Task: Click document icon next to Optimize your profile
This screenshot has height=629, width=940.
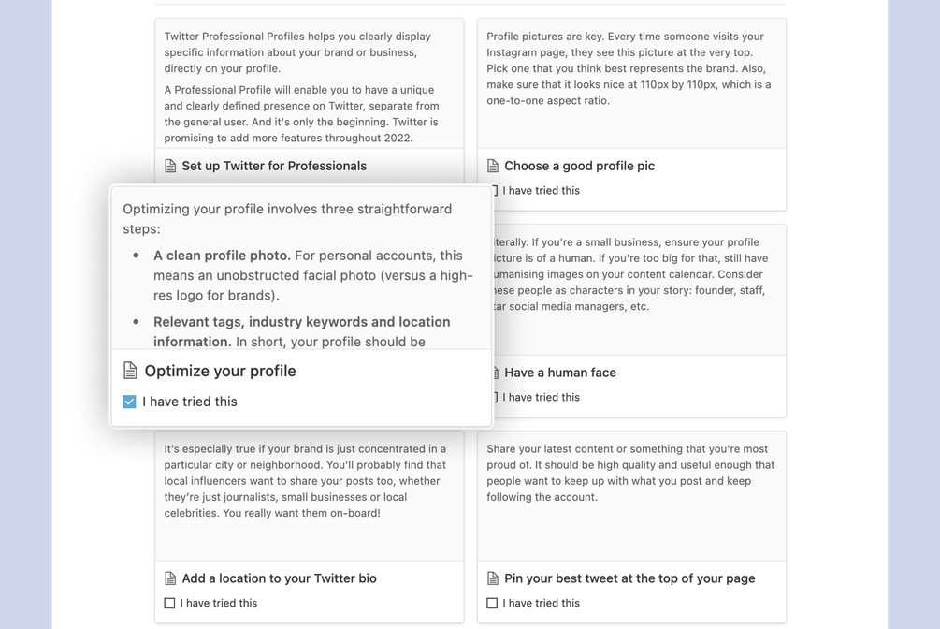Action: [x=130, y=371]
